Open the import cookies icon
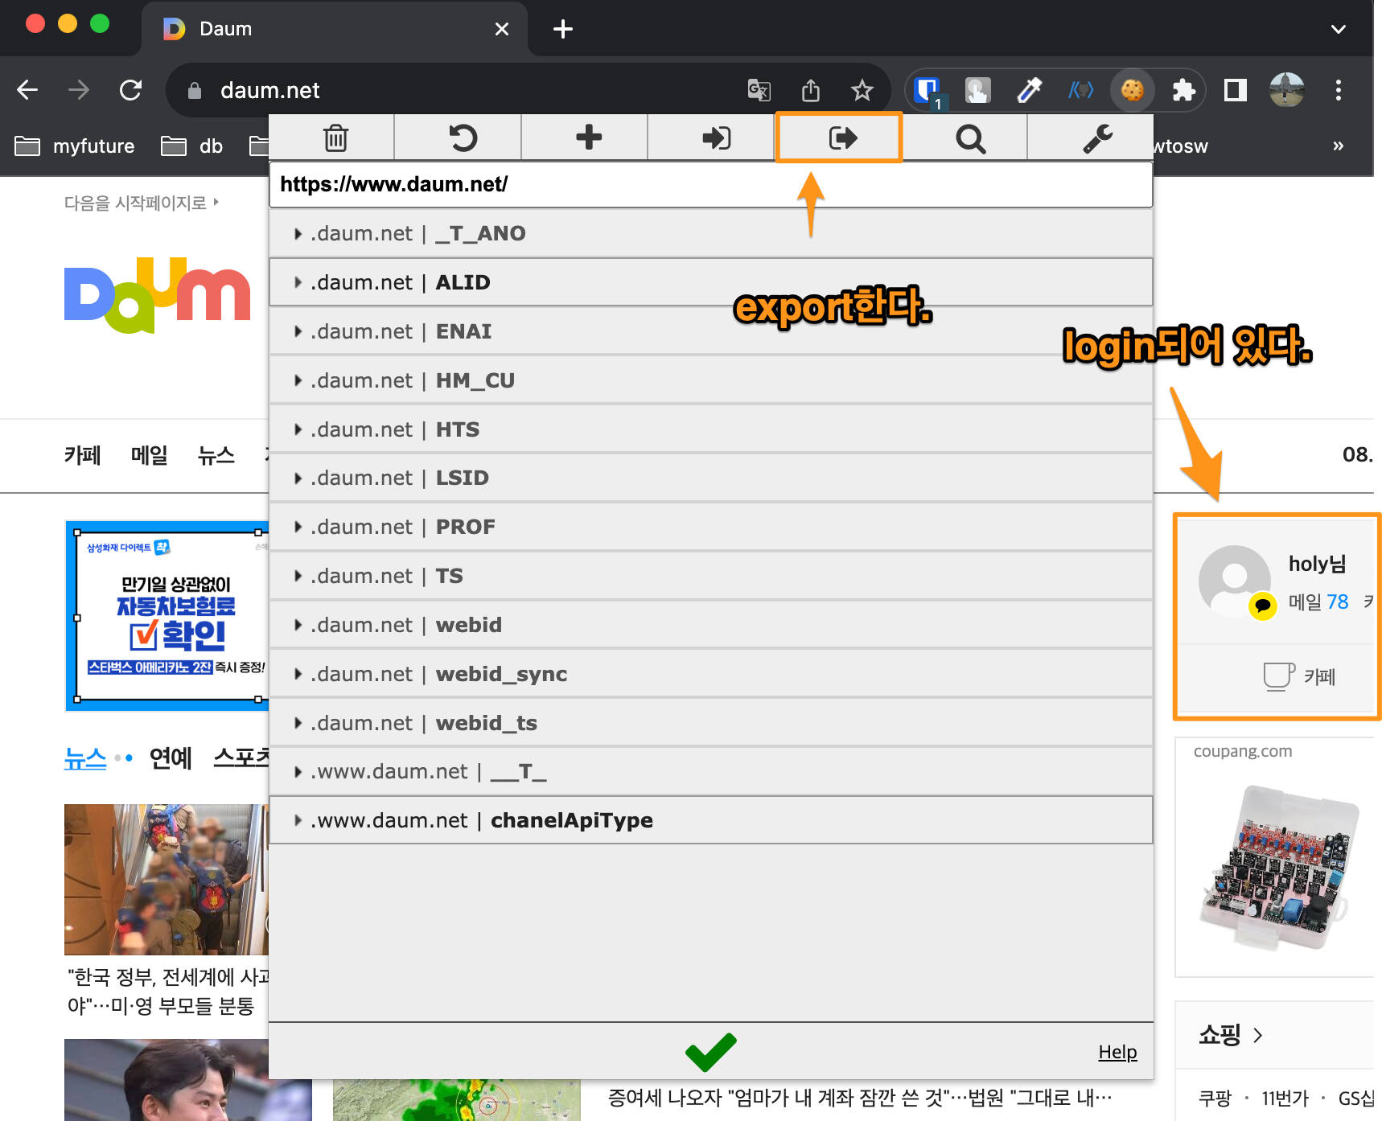This screenshot has width=1382, height=1121. [714, 138]
